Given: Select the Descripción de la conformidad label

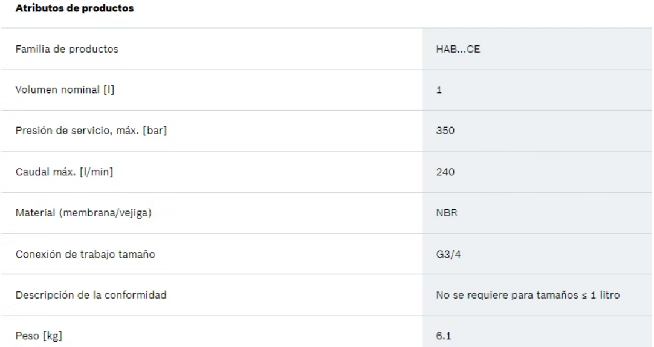Looking at the screenshot, I should (91, 295).
